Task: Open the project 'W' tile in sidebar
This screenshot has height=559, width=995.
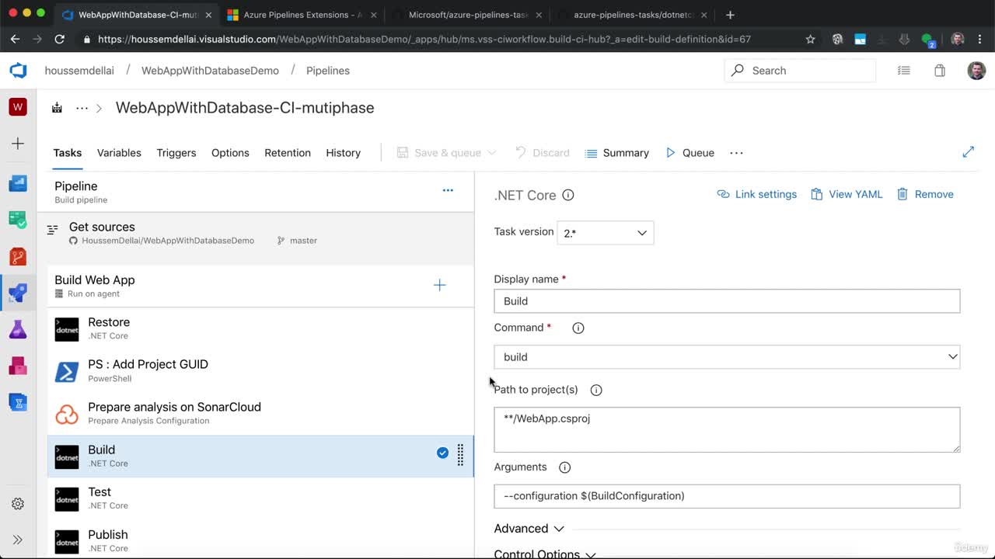Action: click(x=18, y=107)
